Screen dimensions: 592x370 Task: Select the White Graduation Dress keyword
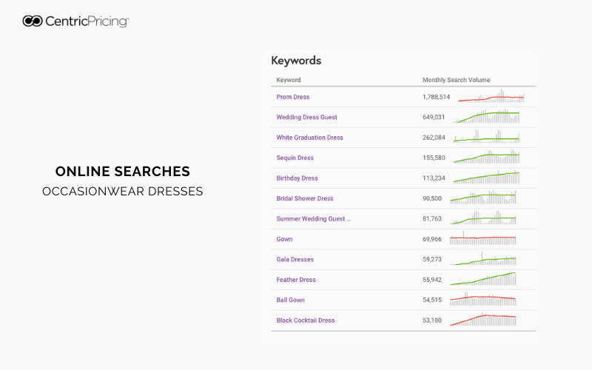[309, 138]
